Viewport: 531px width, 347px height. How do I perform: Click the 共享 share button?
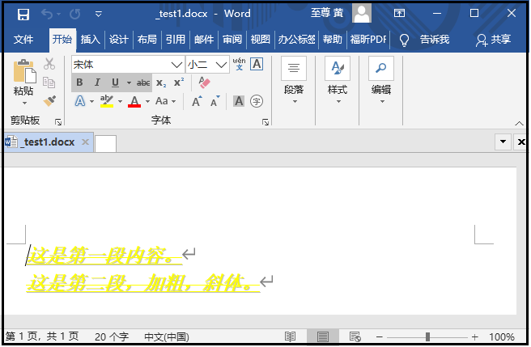(x=494, y=40)
